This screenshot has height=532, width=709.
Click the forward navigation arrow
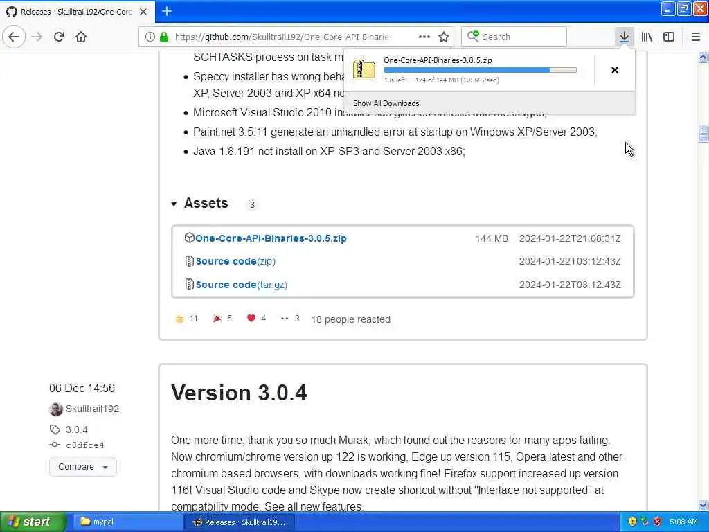[37, 37]
